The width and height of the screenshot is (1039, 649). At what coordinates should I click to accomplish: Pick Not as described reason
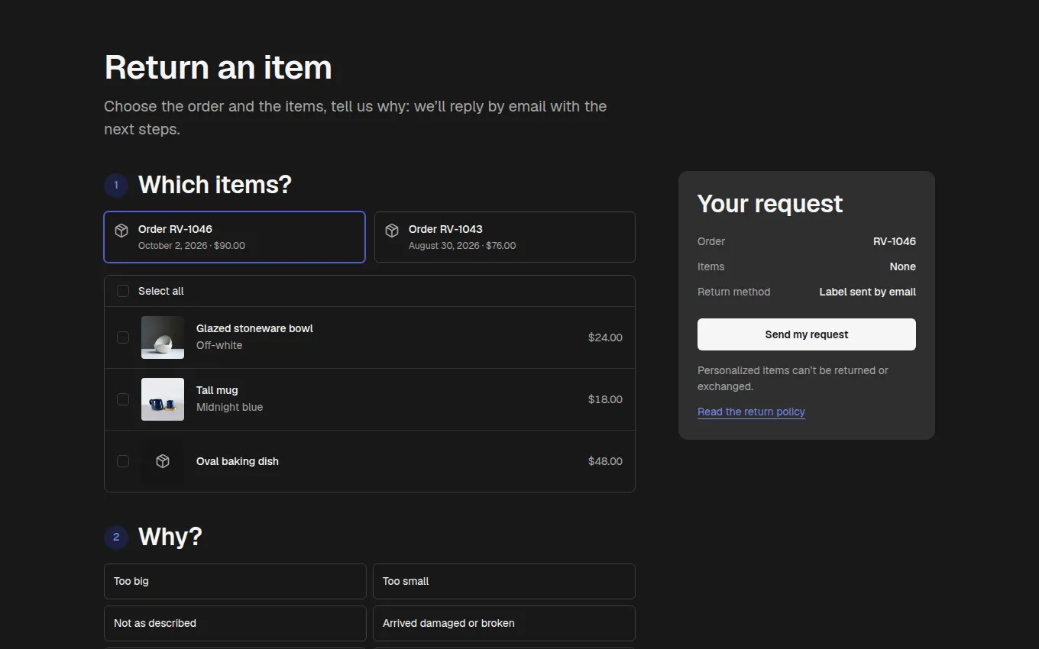pos(235,623)
